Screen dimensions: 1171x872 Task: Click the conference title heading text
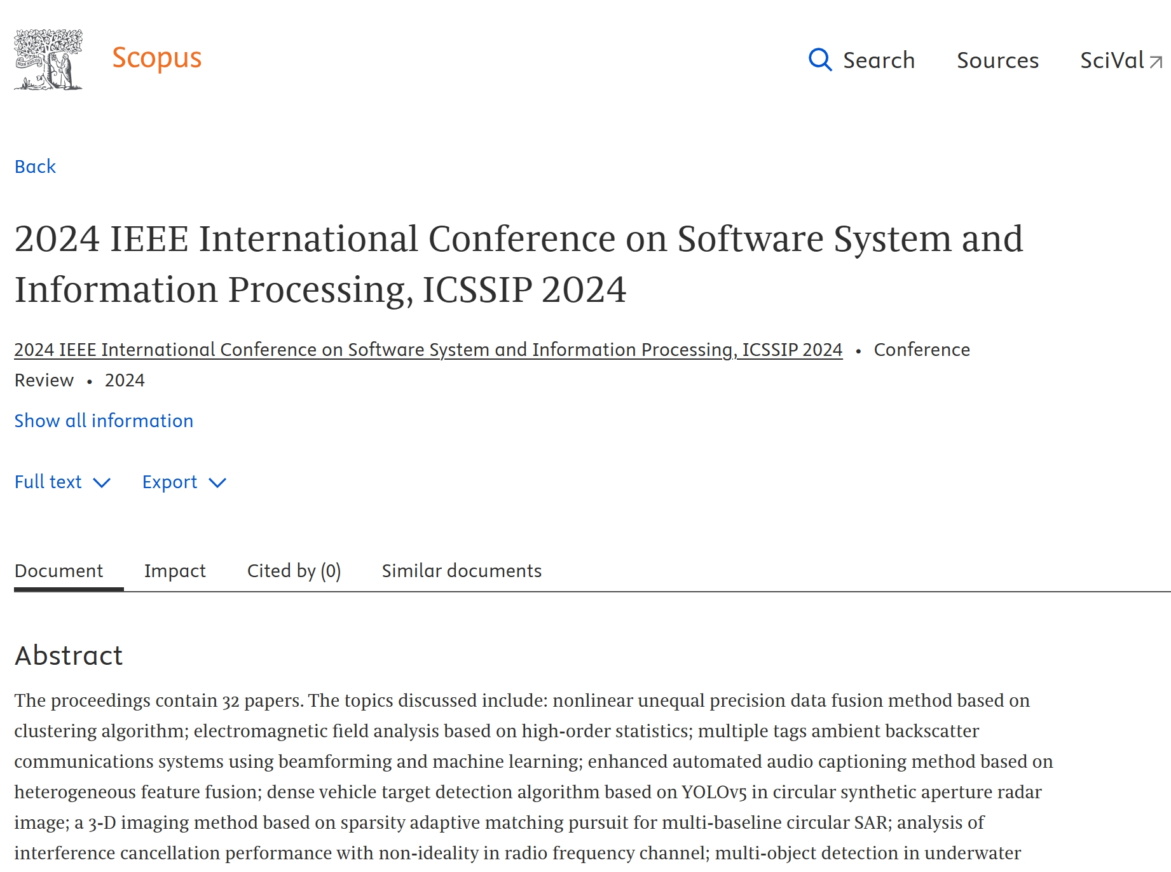[519, 264]
